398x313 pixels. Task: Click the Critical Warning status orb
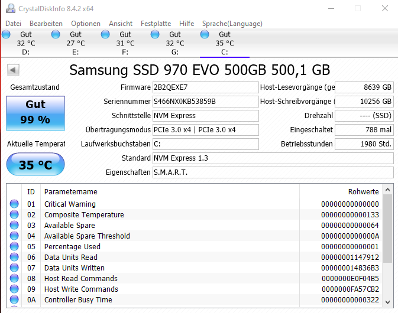[14, 204]
